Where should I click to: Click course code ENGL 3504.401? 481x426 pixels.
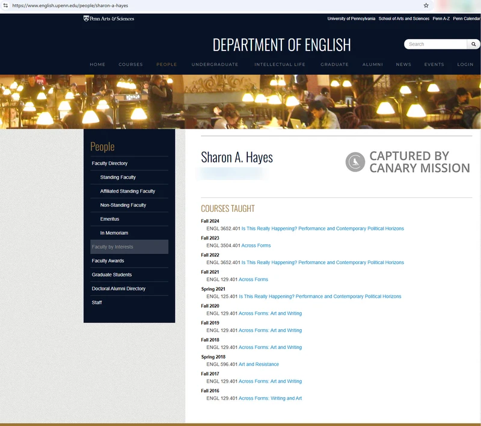(x=223, y=245)
